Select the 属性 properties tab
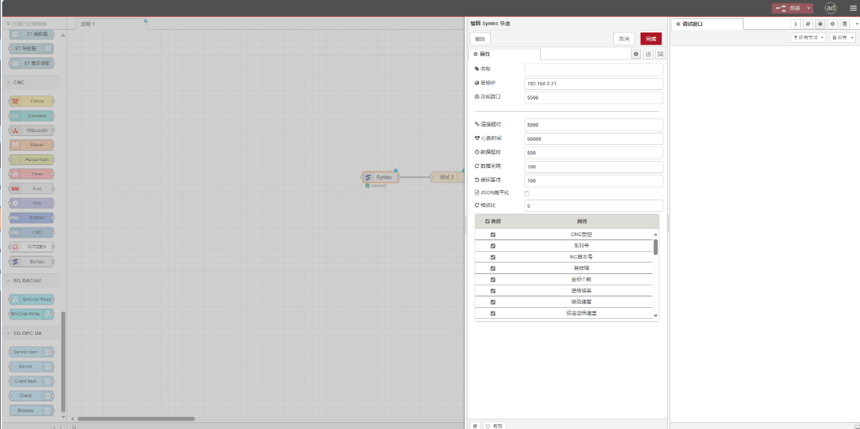Image resolution: width=860 pixels, height=429 pixels. 504,54
